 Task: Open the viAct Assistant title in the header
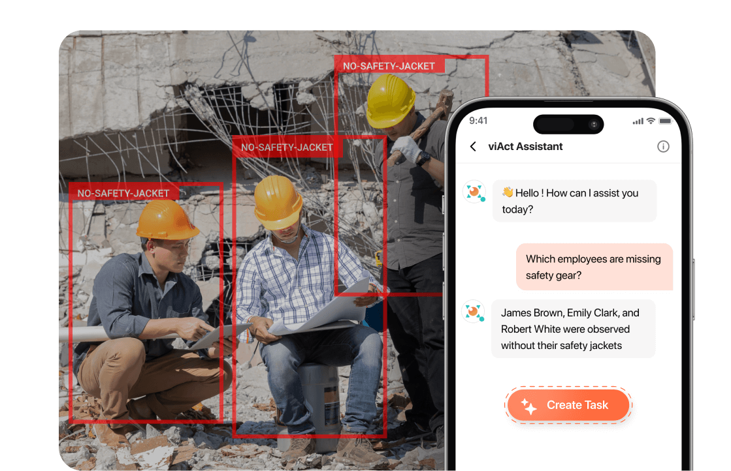point(525,146)
